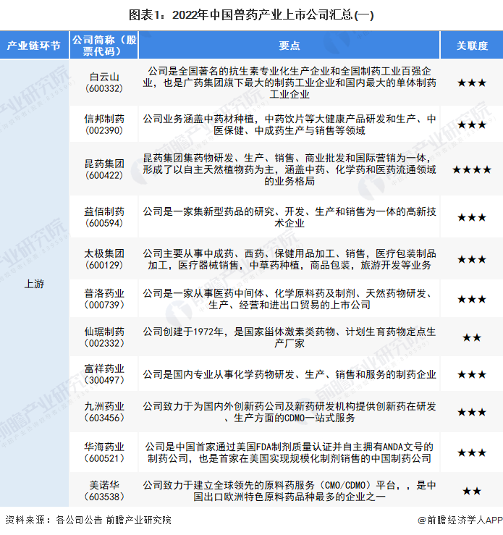503x535 pixels.
Task: Click the three-star rating for 信邦制药
Action: click(x=472, y=125)
